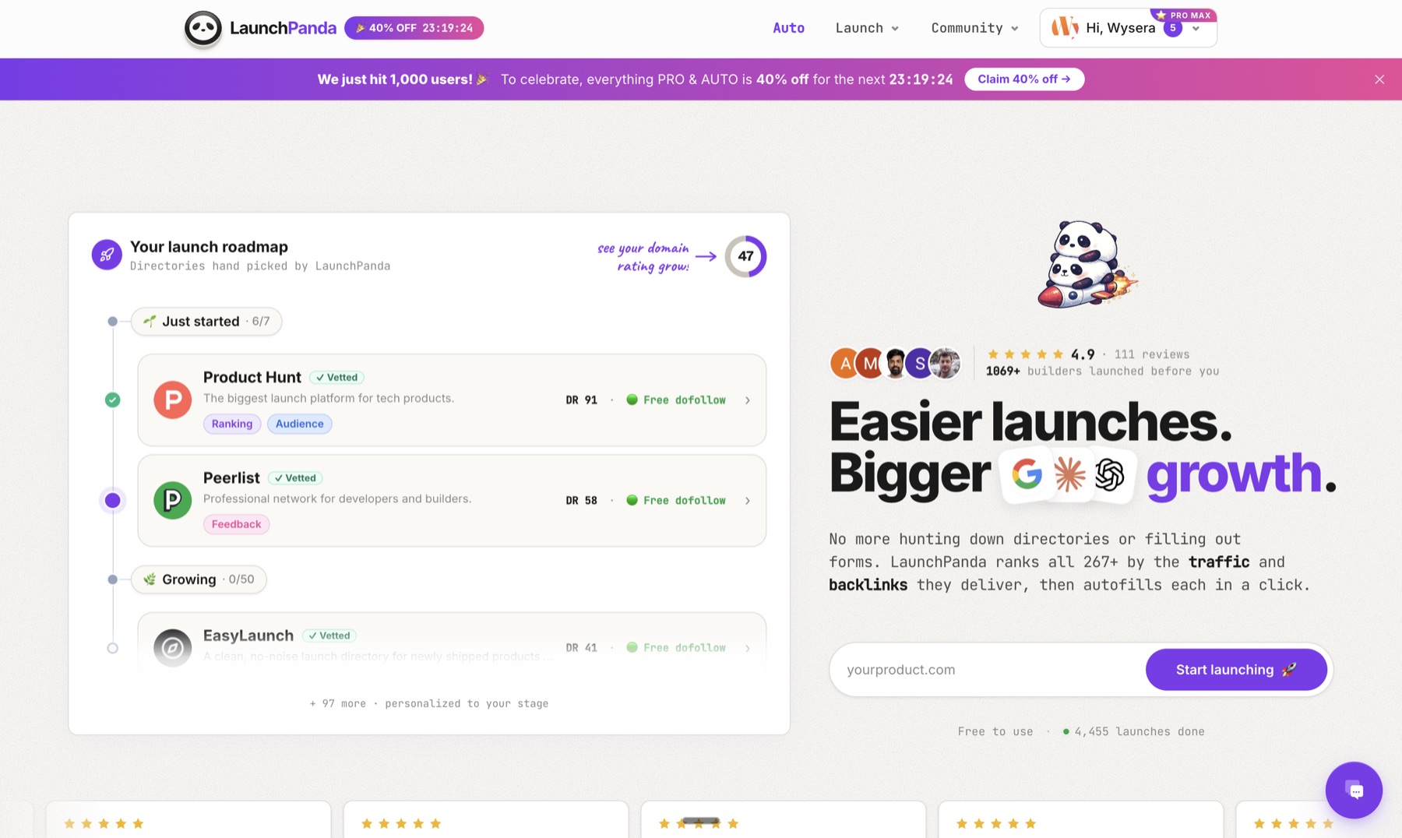Open the 111 reviews link
This screenshot has height=838, width=1402.
coord(1151,354)
